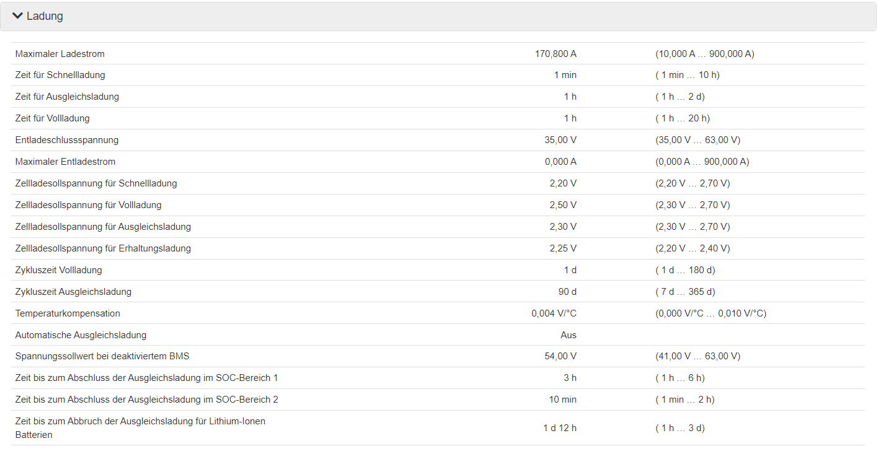Select Zellladesollspannung für Vollladung value 2,50 V
This screenshot has height=459, width=881.
563,205
